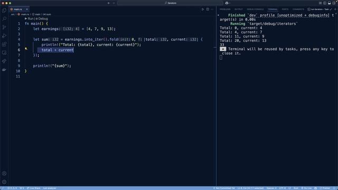Click the 'Run' code lens above main
338x190 pixels.
(x=29, y=19)
